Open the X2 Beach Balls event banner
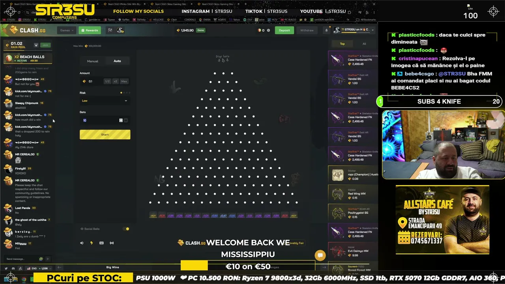The height and width of the screenshot is (284, 505). pyautogui.click(x=28, y=58)
